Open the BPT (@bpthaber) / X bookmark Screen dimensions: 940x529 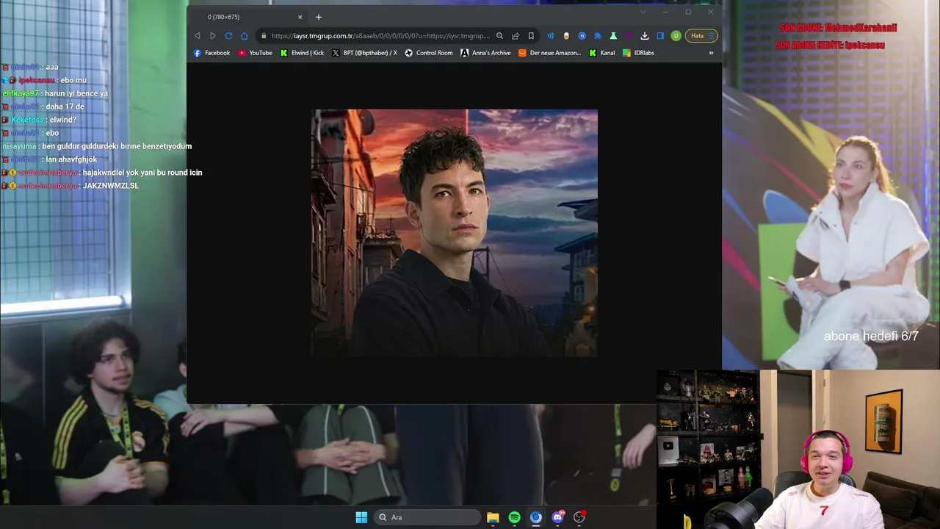pyautogui.click(x=364, y=53)
